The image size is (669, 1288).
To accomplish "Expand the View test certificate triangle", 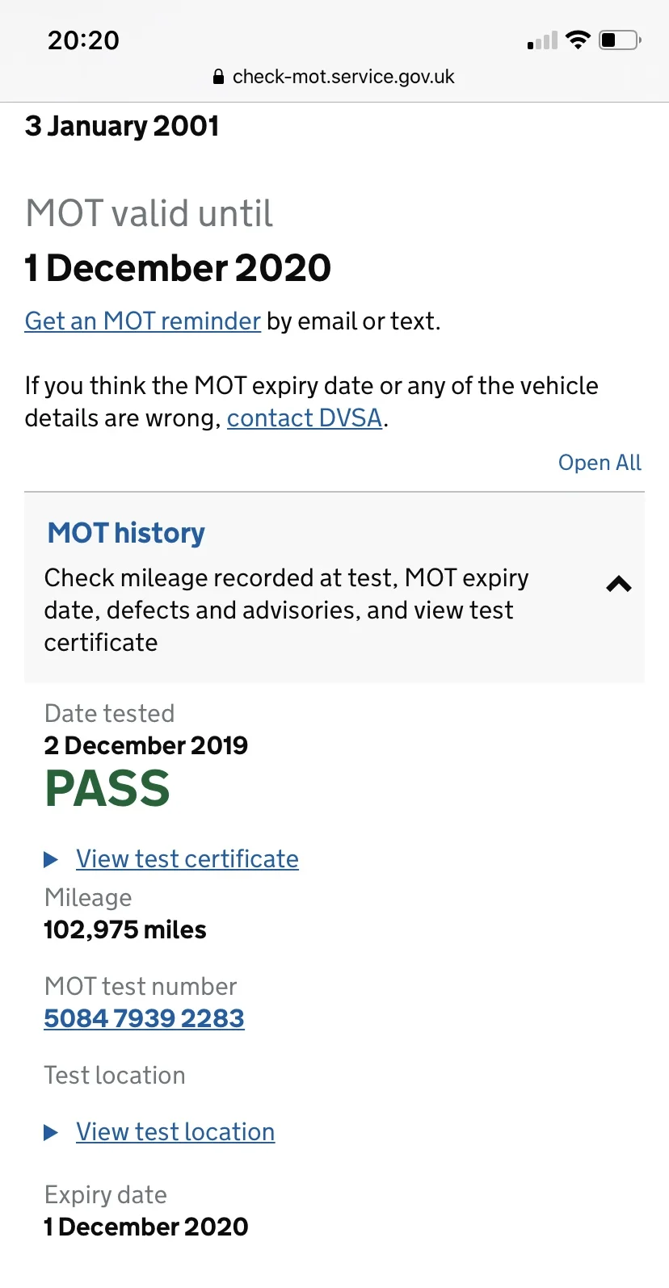I will tap(51, 859).
